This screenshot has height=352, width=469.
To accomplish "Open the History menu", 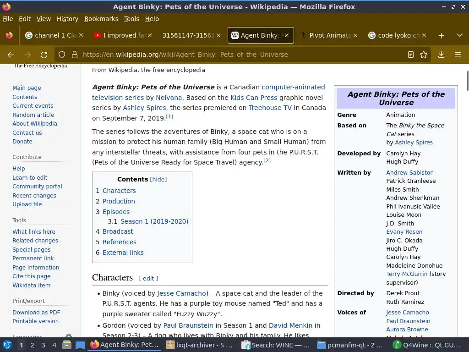I will click(x=67, y=19).
